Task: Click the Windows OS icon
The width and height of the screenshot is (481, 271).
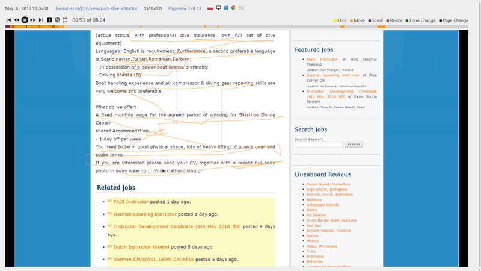Action: tap(226, 8)
